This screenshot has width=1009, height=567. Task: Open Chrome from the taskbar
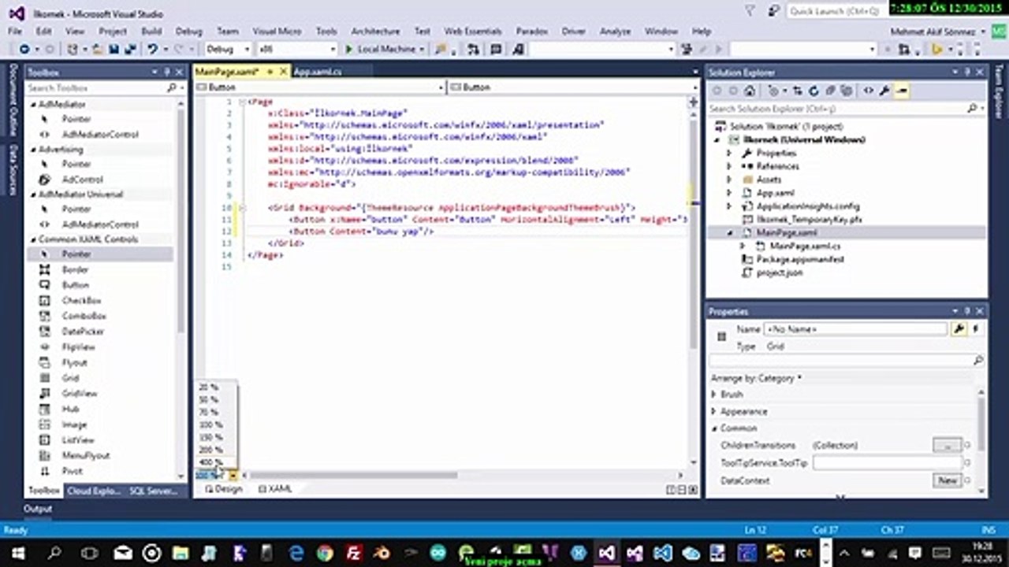point(325,553)
